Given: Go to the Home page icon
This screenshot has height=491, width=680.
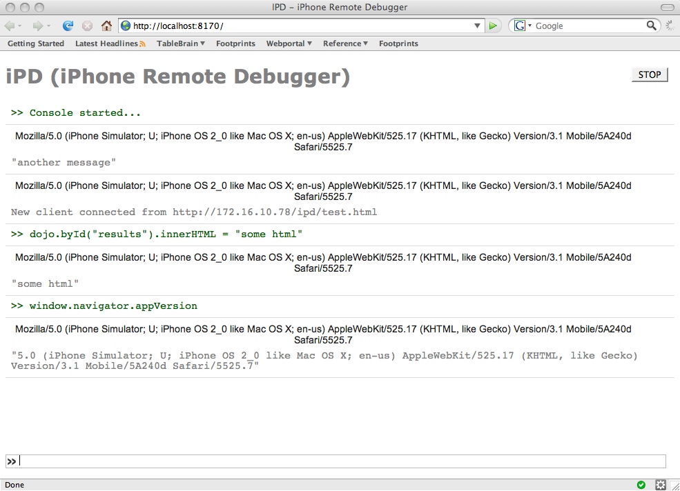Looking at the screenshot, I should 106,26.
